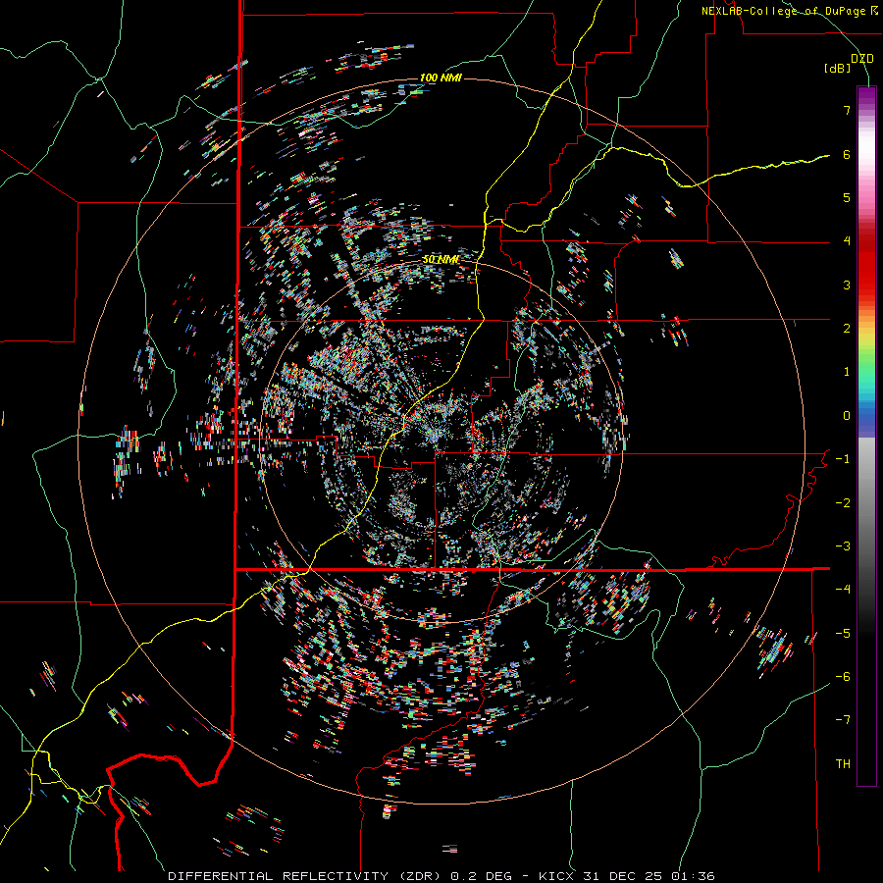Click the -7 dB tick label on the color scale
The height and width of the screenshot is (883, 883).
coord(843,720)
